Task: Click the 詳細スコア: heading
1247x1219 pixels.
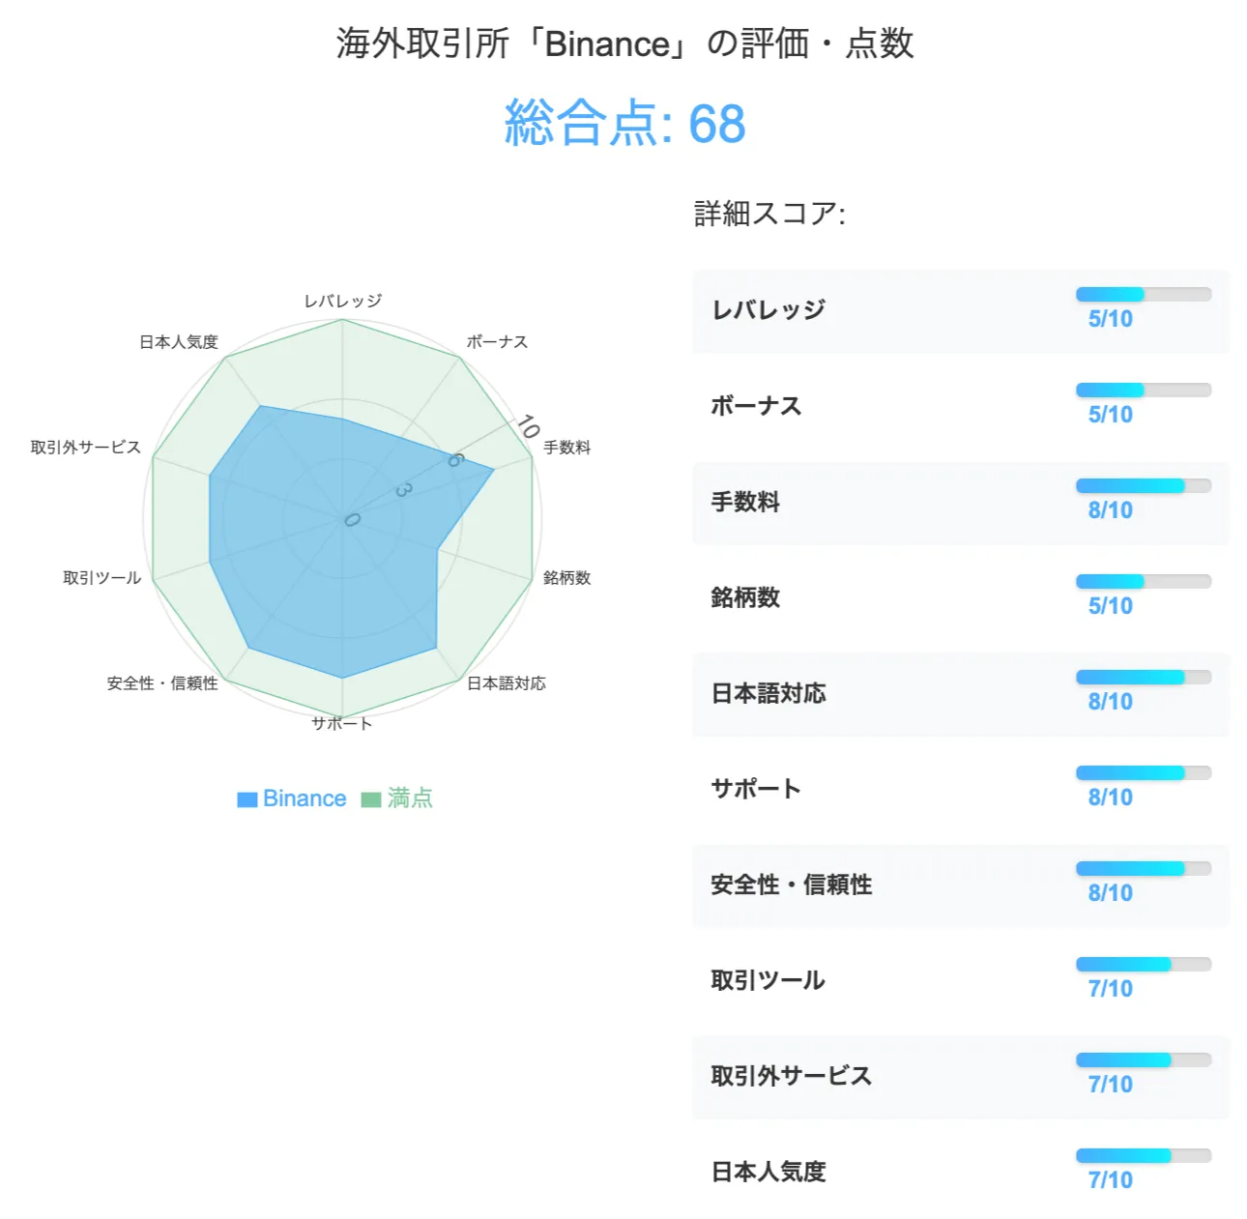Action: [x=769, y=214]
